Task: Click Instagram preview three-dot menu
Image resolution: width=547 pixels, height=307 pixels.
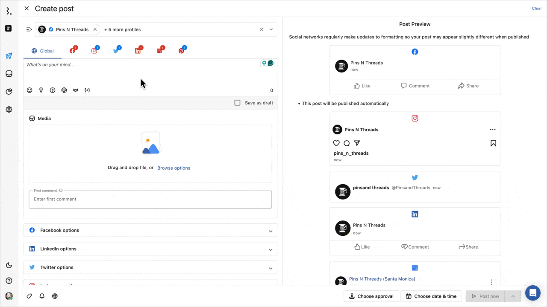Action: click(493, 130)
